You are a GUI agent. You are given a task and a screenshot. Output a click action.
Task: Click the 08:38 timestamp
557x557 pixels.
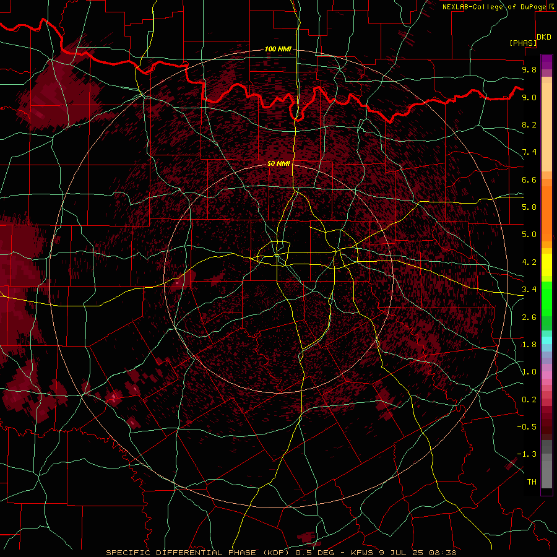(x=443, y=553)
